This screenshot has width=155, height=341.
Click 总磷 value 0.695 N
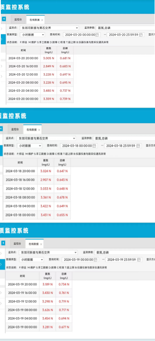(66, 82)
